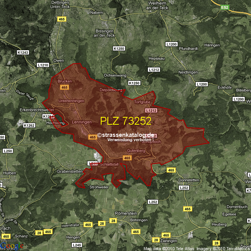Select the orange 465 shield below Brucken
251x251 pixels.
(65, 87)
